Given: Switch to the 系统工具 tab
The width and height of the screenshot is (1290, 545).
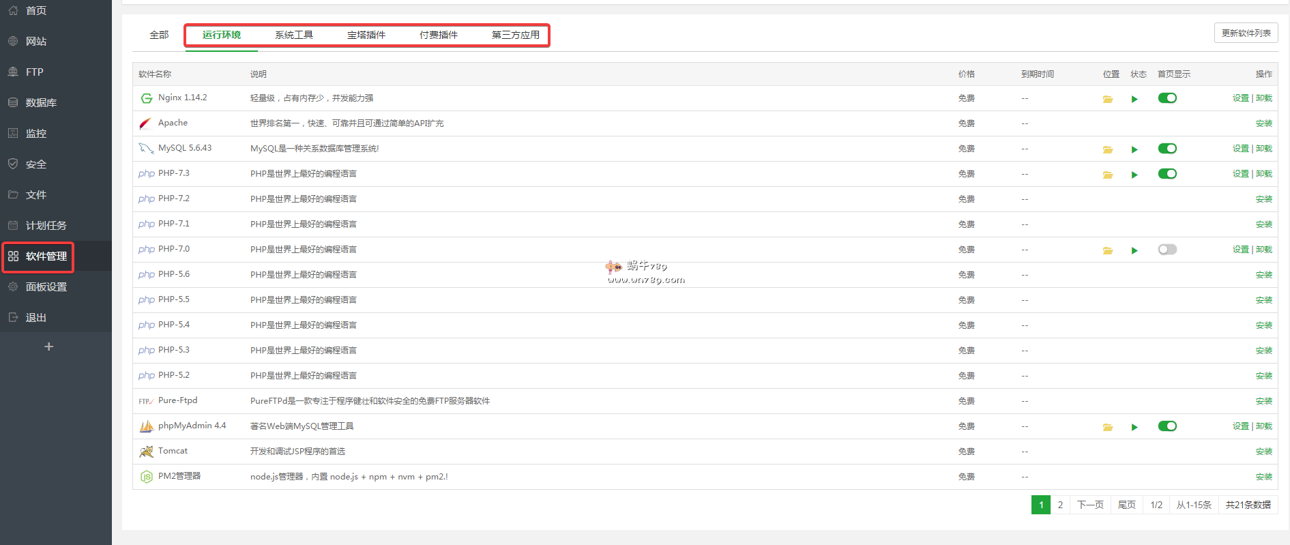Looking at the screenshot, I should [x=294, y=35].
